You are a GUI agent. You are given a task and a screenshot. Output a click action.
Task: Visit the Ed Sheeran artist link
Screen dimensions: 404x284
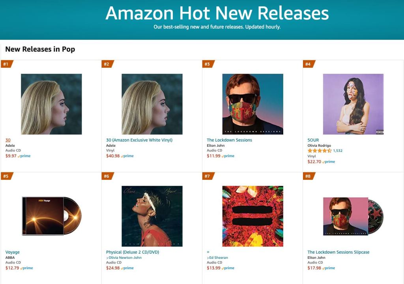pos(219,258)
